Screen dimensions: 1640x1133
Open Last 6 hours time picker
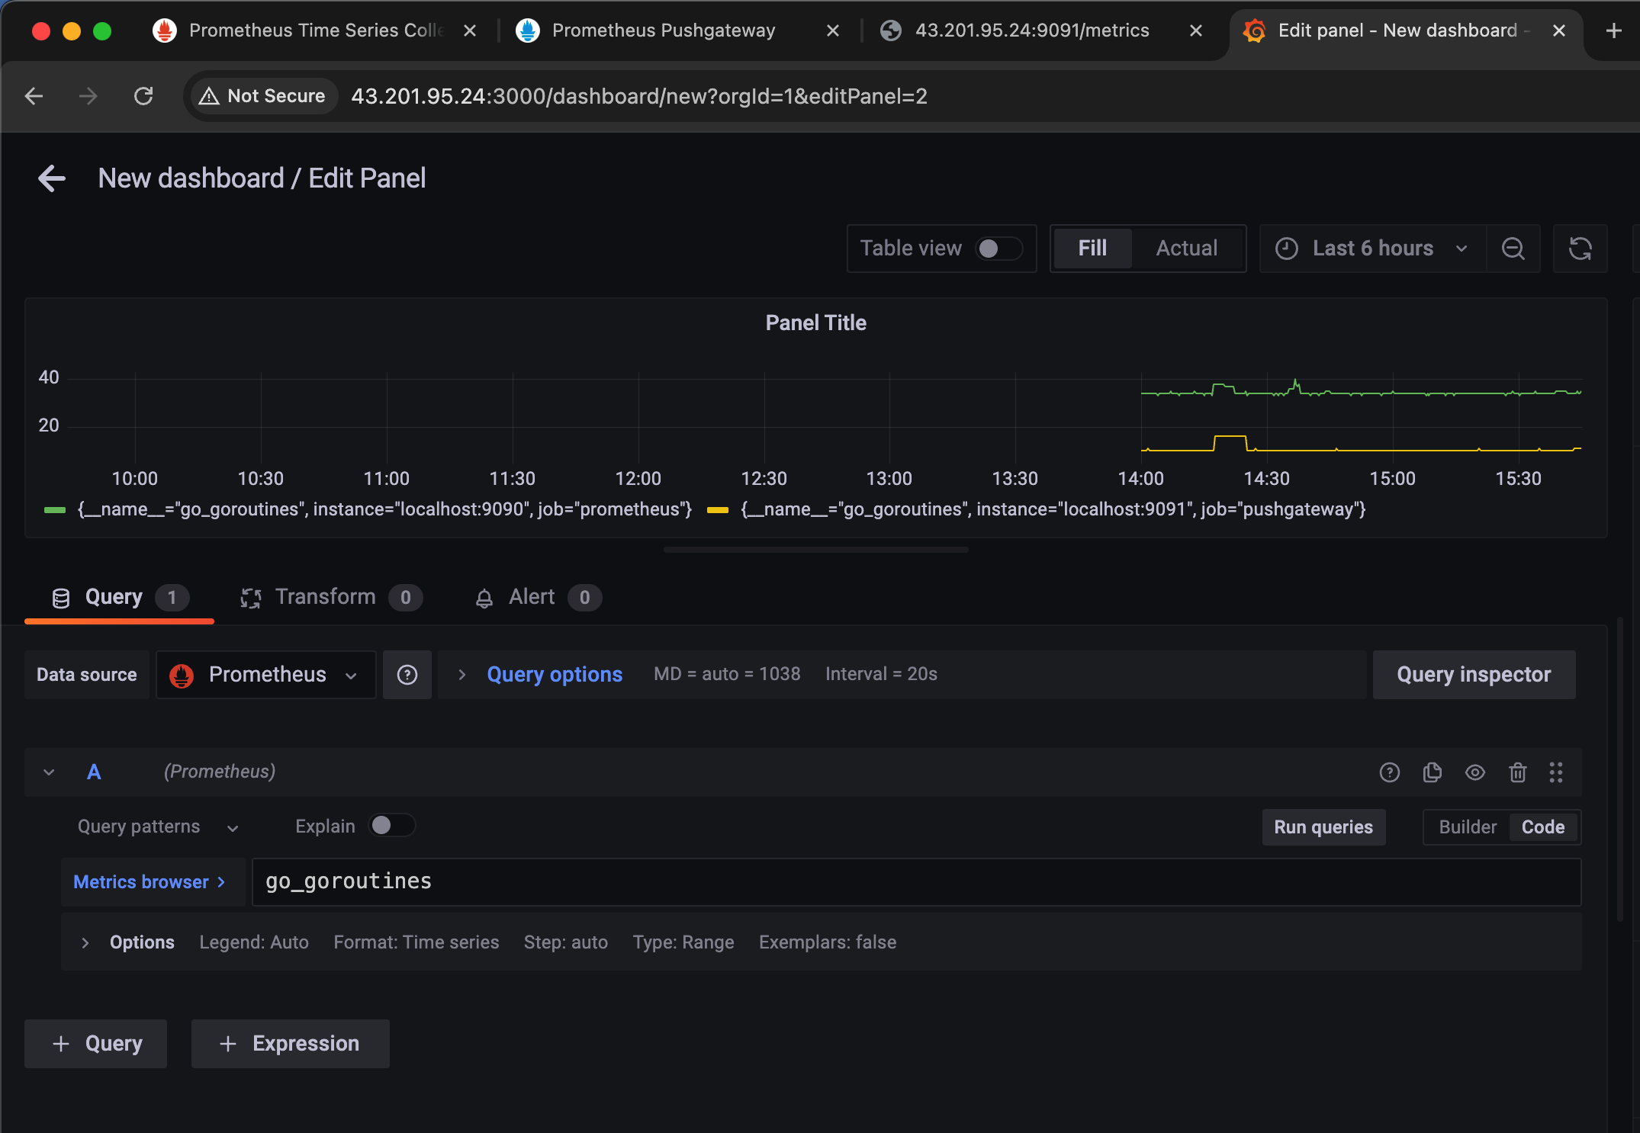click(x=1371, y=249)
